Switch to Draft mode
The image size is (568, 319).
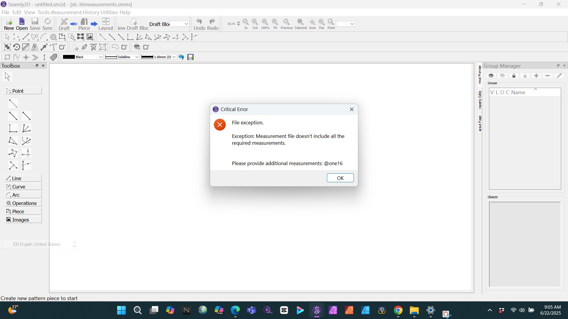point(64,24)
